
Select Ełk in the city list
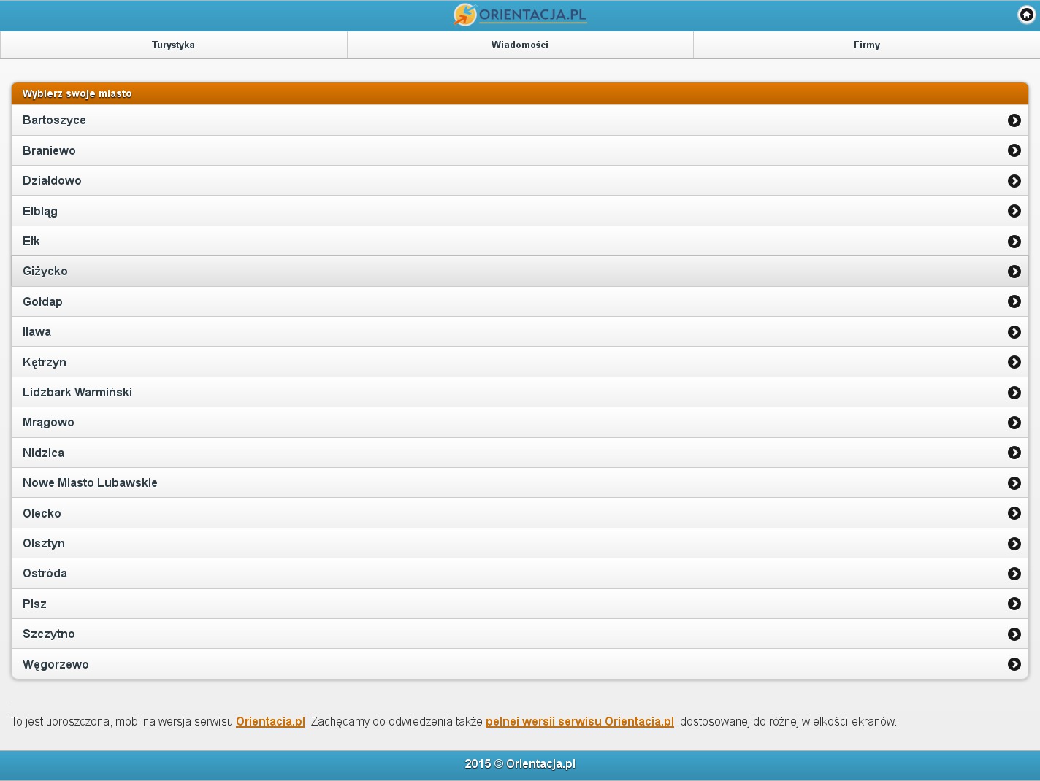click(31, 241)
